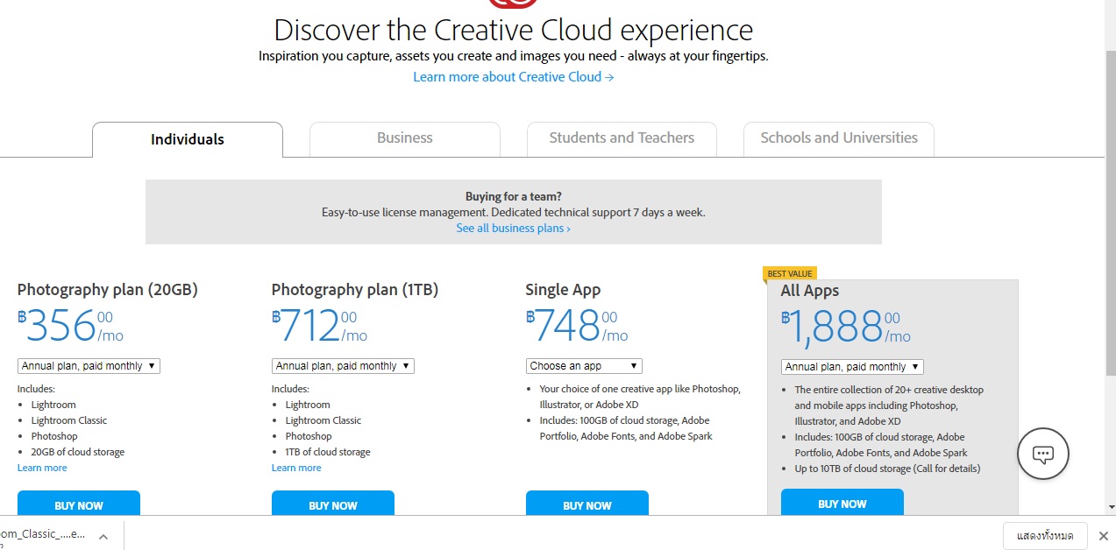Image resolution: width=1116 pixels, height=550 pixels.
Task: Click BUY NOW for Single App
Action: click(587, 504)
